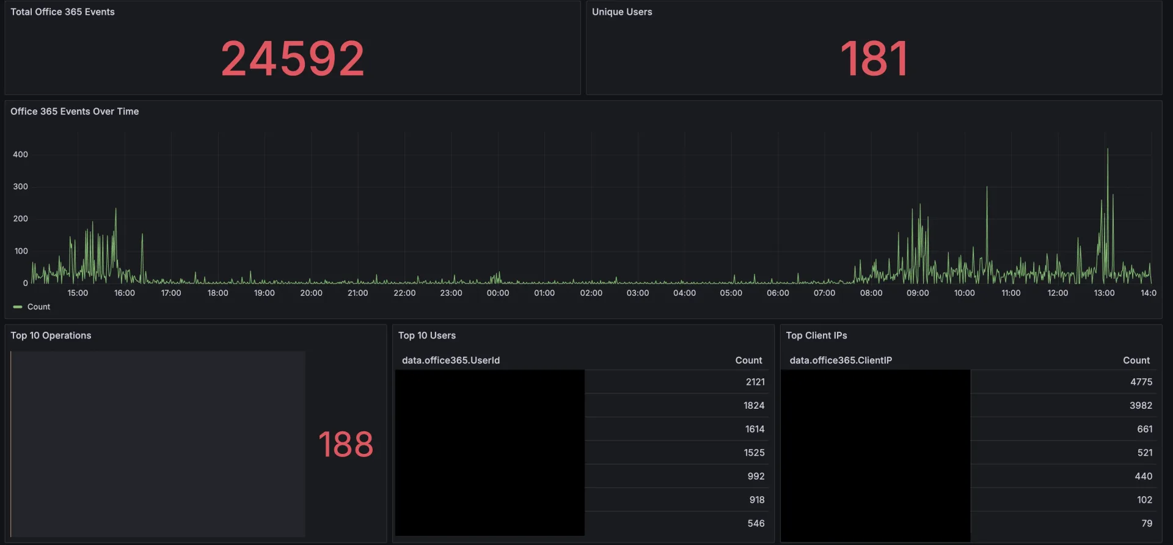Click the 181 unique users value
Viewport: 1173px width, 545px height.
pyautogui.click(x=874, y=59)
